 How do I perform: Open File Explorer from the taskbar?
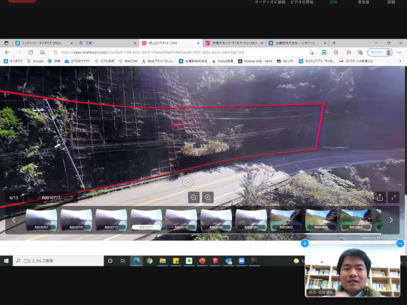(163, 261)
